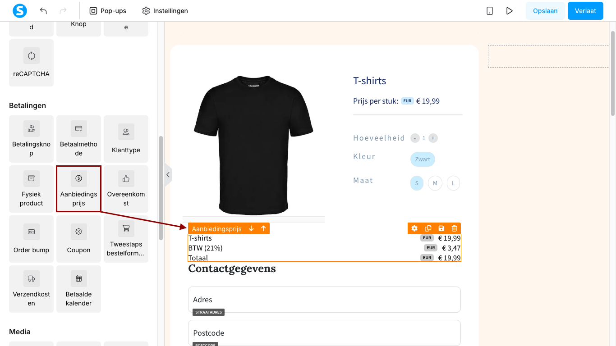Add the Aanbiedingsprijs element
Image resolution: width=616 pixels, height=346 pixels.
pyautogui.click(x=78, y=189)
